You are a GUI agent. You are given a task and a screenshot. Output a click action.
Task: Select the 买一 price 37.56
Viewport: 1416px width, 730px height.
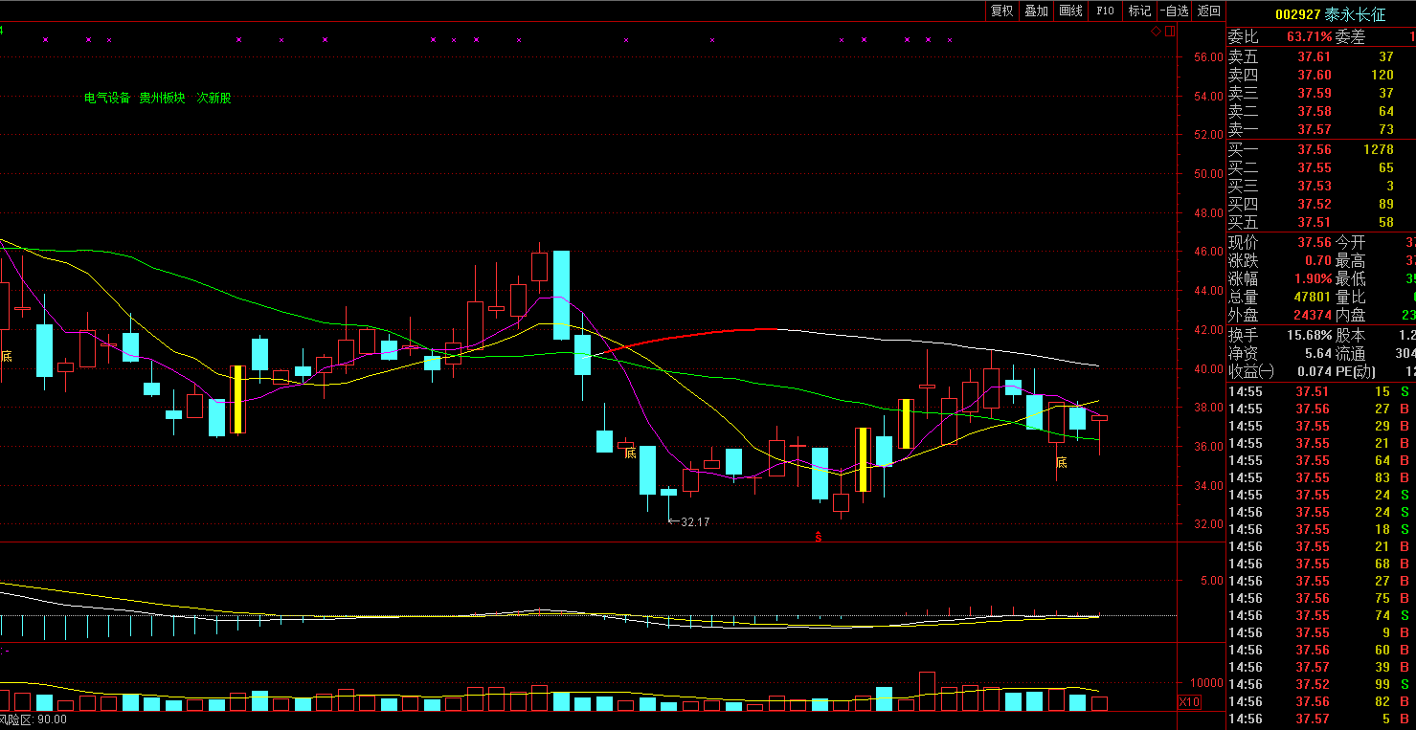[1315, 150]
